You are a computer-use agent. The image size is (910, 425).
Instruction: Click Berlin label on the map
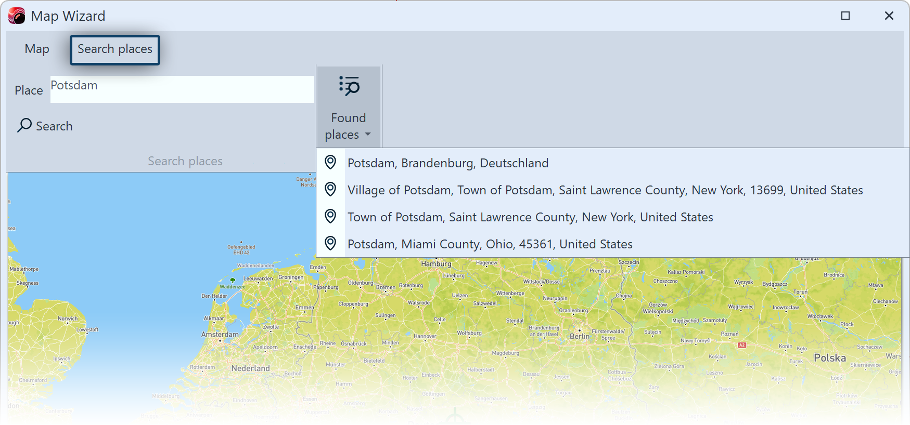(x=580, y=336)
